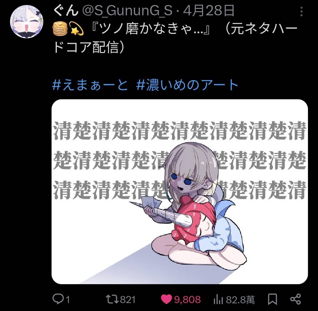Image resolution: width=318 pixels, height=311 pixels.
Task: Open the #えまぁーと hashtag link
Action: pos(90,85)
